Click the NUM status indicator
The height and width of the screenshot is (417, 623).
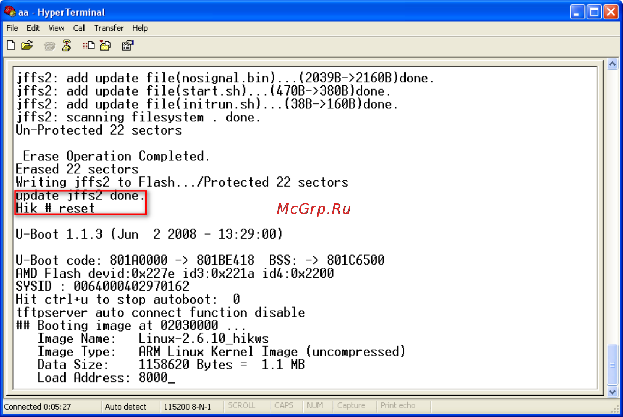pyautogui.click(x=315, y=405)
